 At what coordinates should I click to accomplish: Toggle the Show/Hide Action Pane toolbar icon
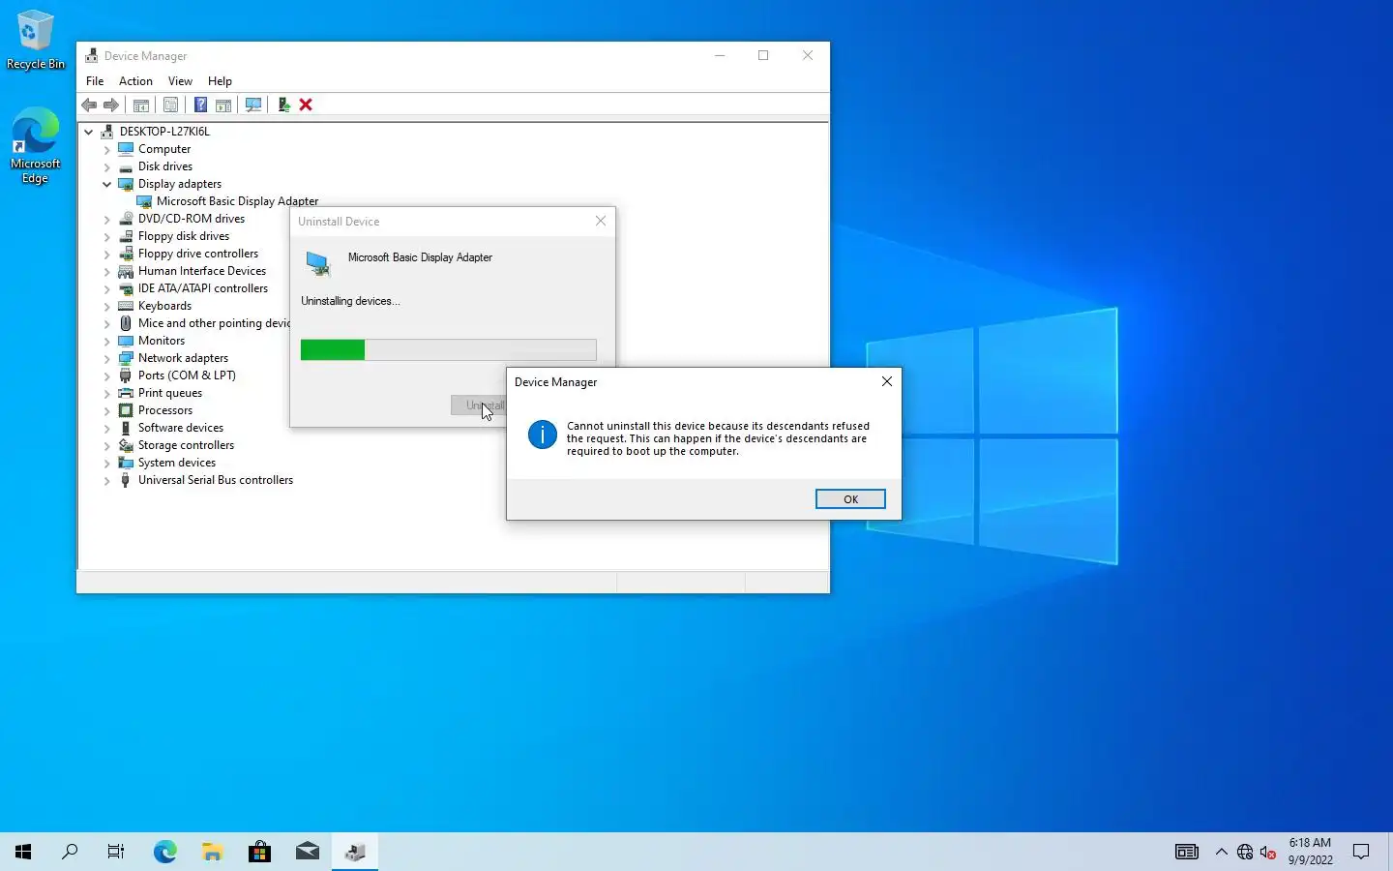tap(223, 105)
